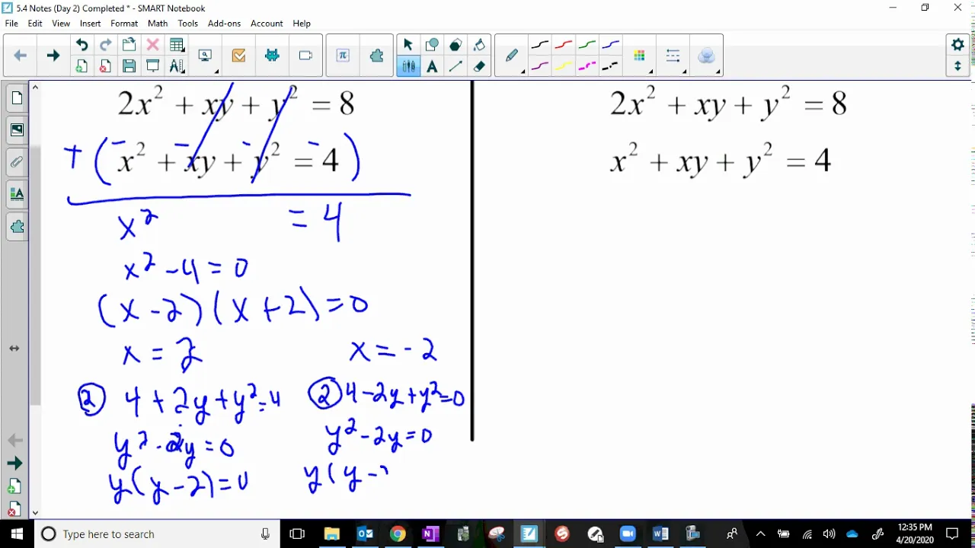Open a notebook file
The width and height of the screenshot is (975, 548).
tap(129, 45)
